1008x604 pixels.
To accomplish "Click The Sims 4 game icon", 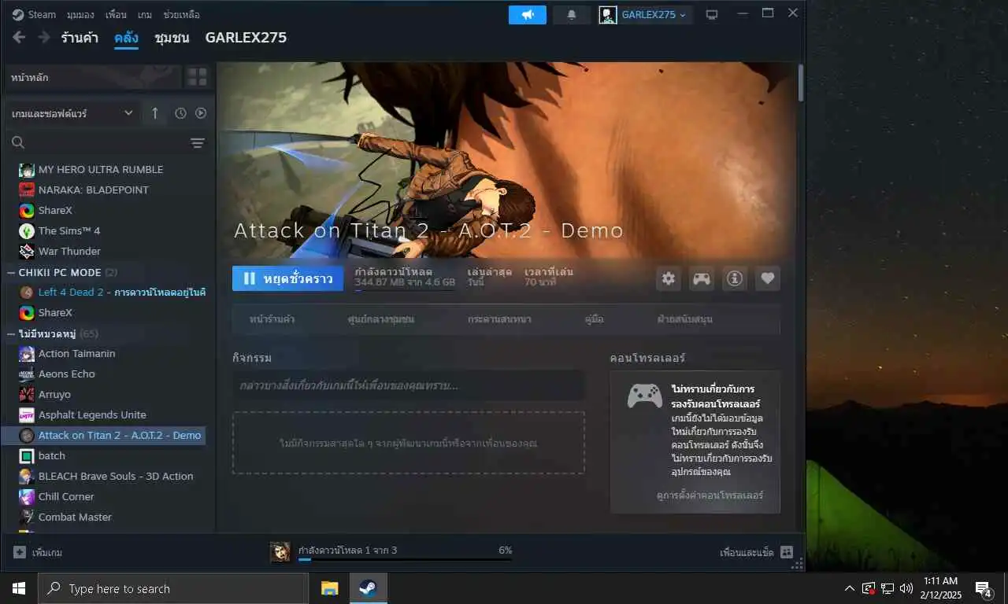I will point(27,230).
